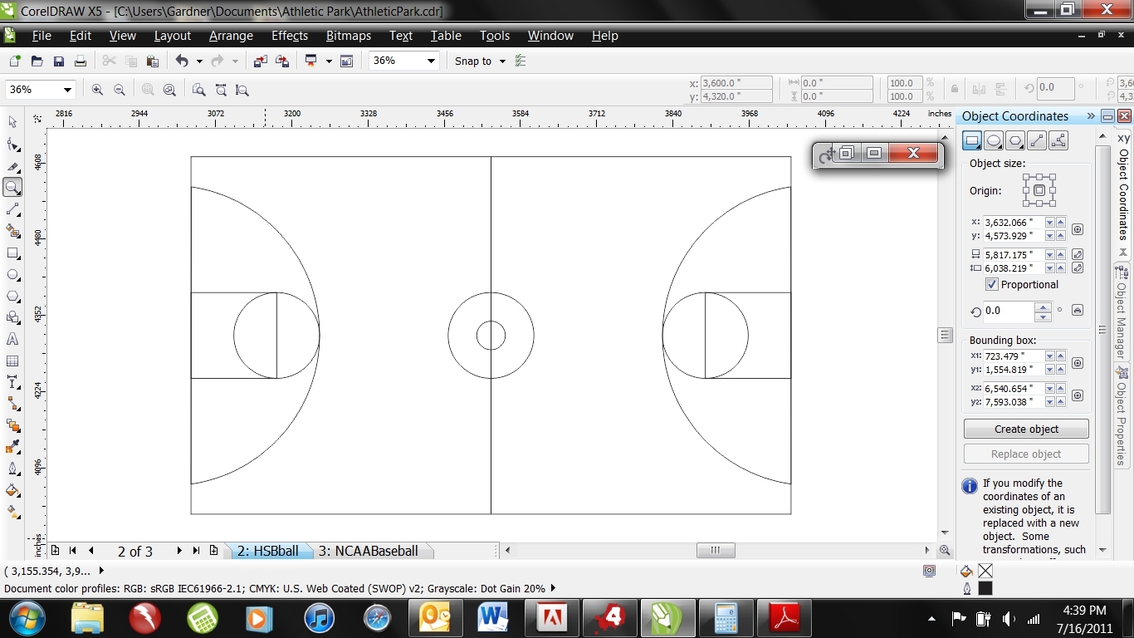Select the Pick tool in toolbox
1134x638 pixels.
click(12, 122)
